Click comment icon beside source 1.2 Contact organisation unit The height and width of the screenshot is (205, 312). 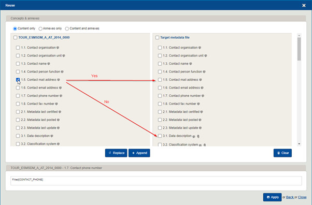(x=64, y=56)
